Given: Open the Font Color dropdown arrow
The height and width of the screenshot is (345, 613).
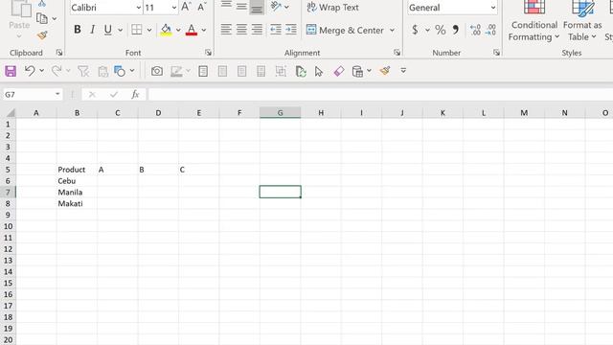Looking at the screenshot, I should click(204, 30).
